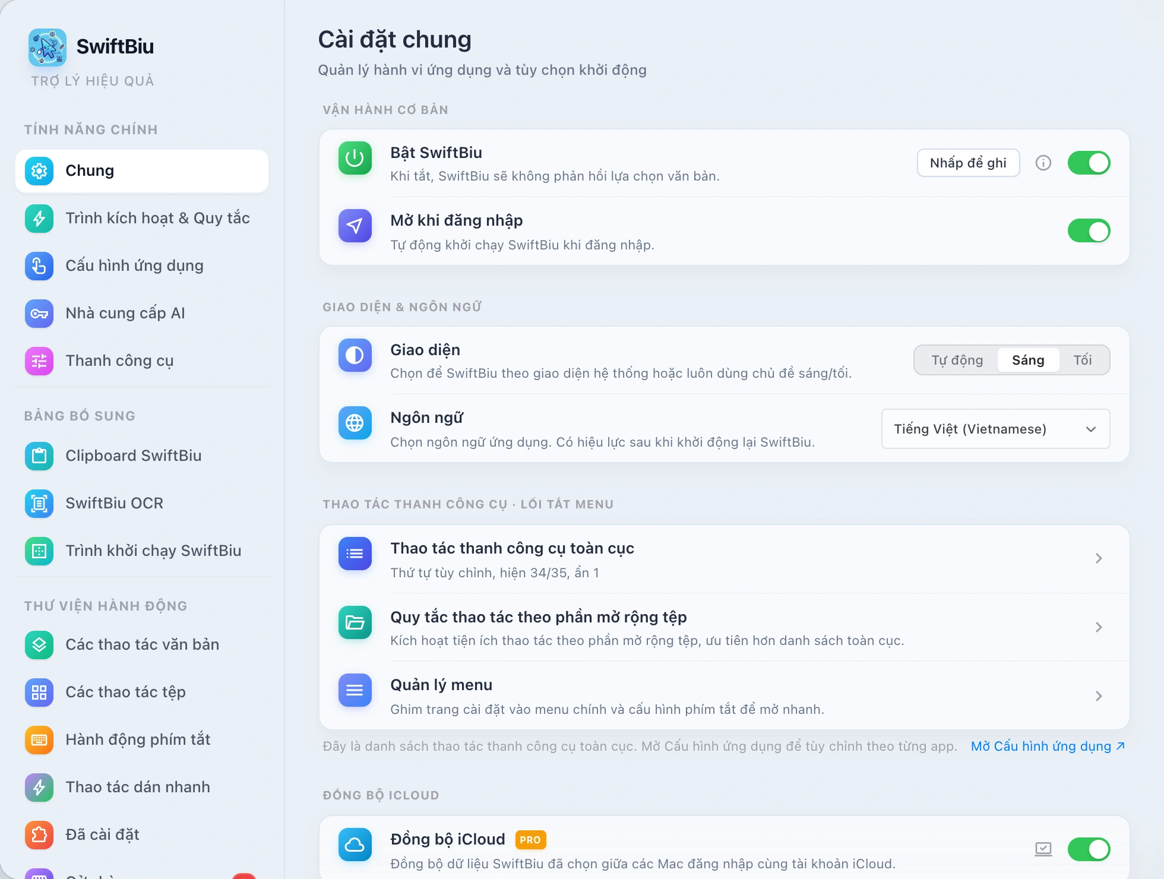
Task: Click the menu lines icon of Quản lý menu
Action: (355, 690)
